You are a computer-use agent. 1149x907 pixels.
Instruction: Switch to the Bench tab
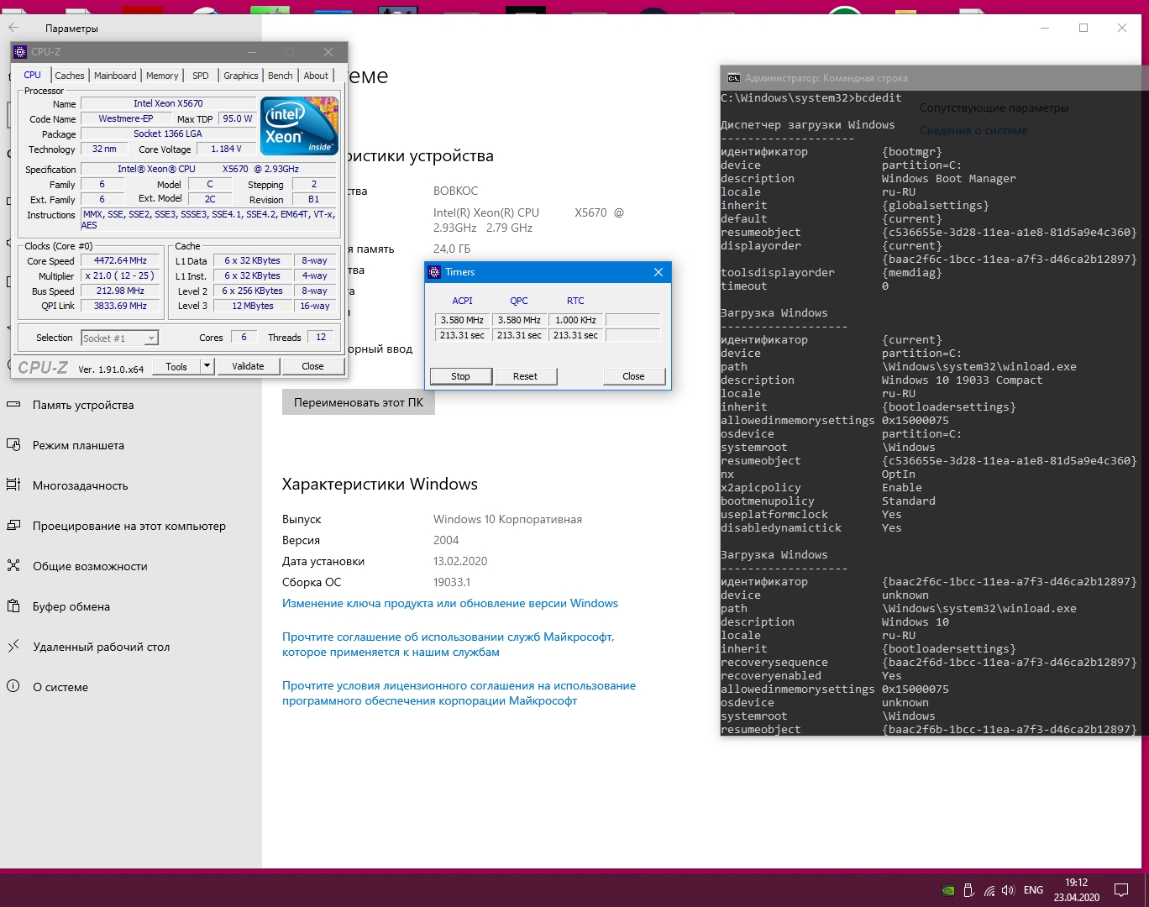point(281,76)
